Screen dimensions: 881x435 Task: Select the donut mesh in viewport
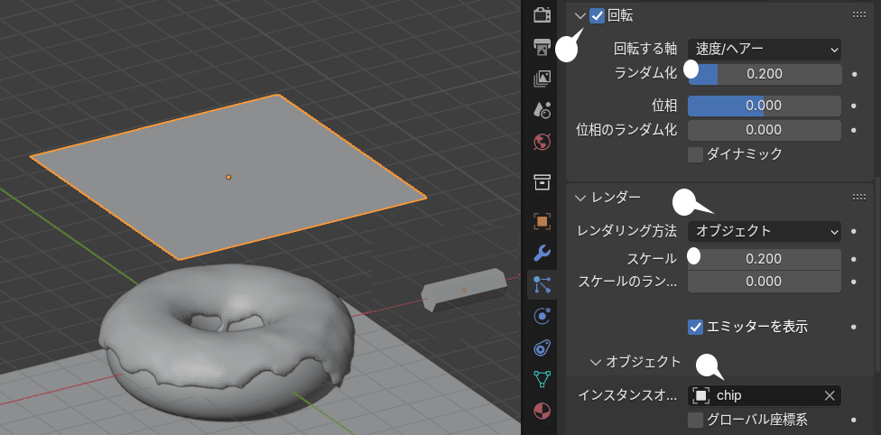click(227, 343)
